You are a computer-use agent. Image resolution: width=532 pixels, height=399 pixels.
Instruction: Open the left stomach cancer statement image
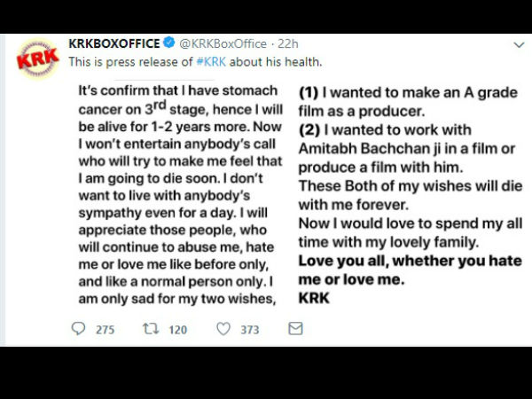[x=180, y=193]
